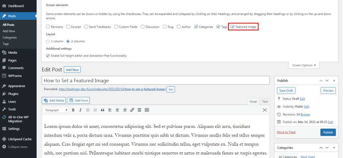Enable the Revisions screen element

[48, 27]
